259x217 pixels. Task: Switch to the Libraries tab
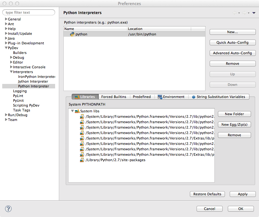pyautogui.click(x=85, y=97)
